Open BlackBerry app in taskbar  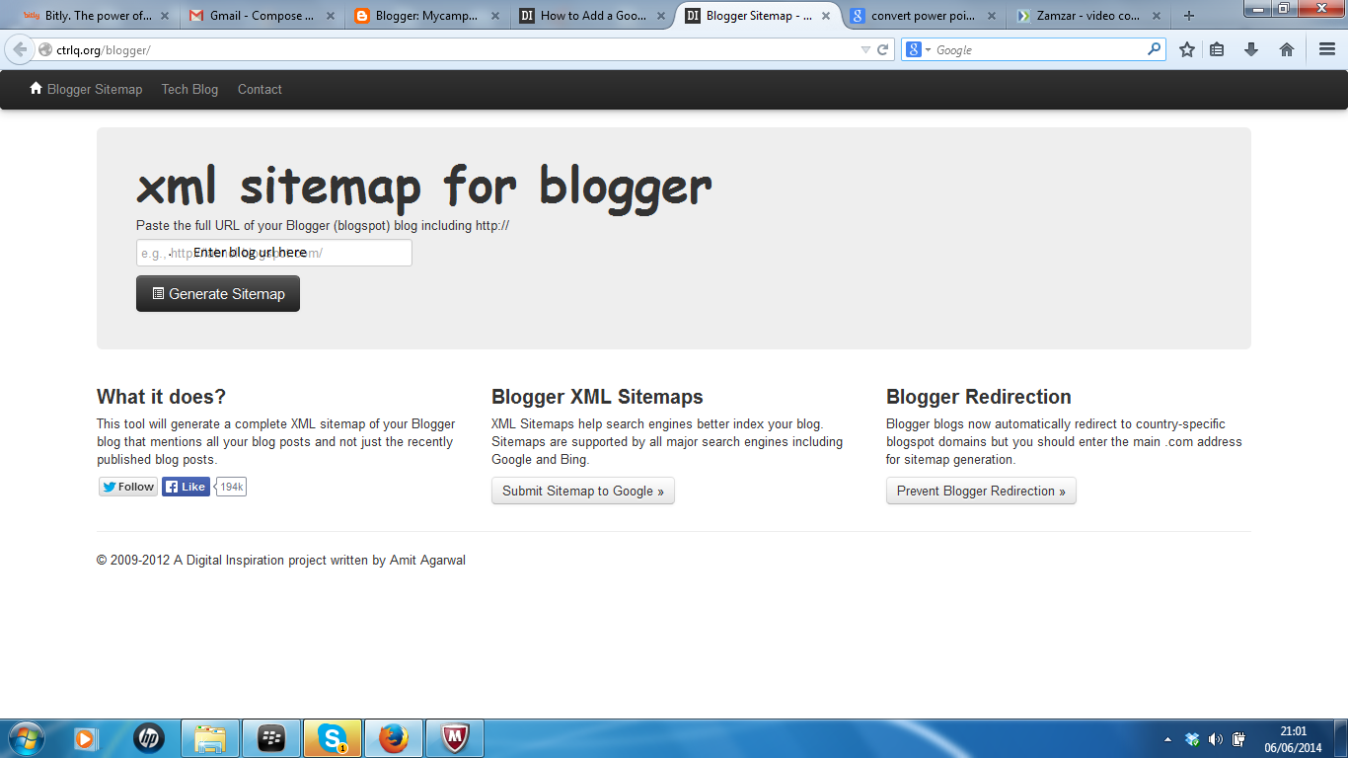click(271, 738)
